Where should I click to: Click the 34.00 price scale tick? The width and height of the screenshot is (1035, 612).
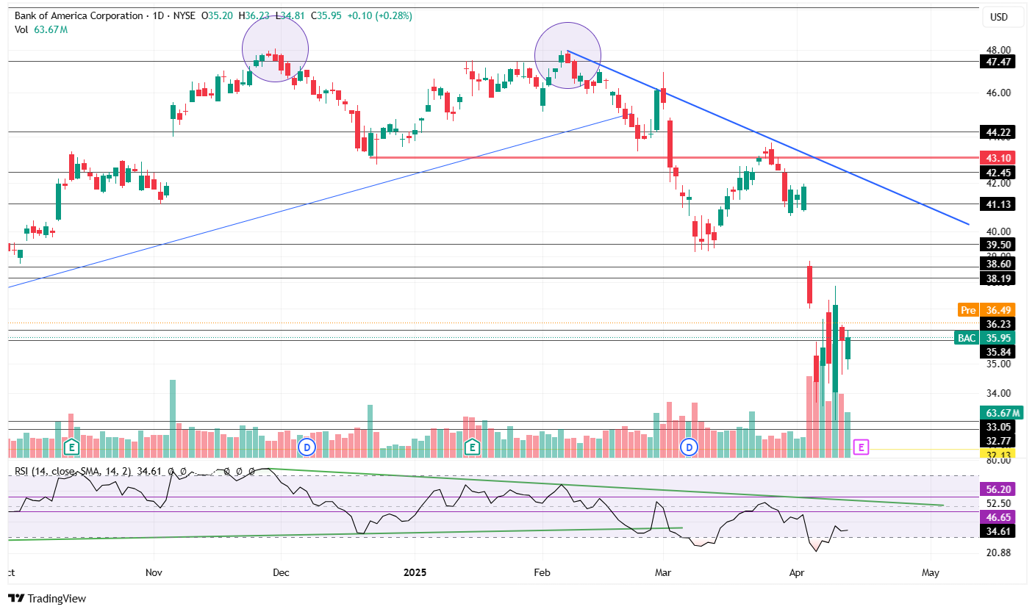998,393
